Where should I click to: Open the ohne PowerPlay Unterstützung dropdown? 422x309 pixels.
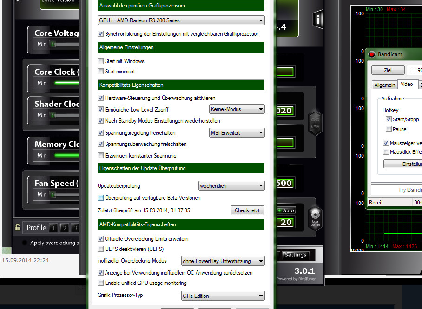[x=223, y=261]
